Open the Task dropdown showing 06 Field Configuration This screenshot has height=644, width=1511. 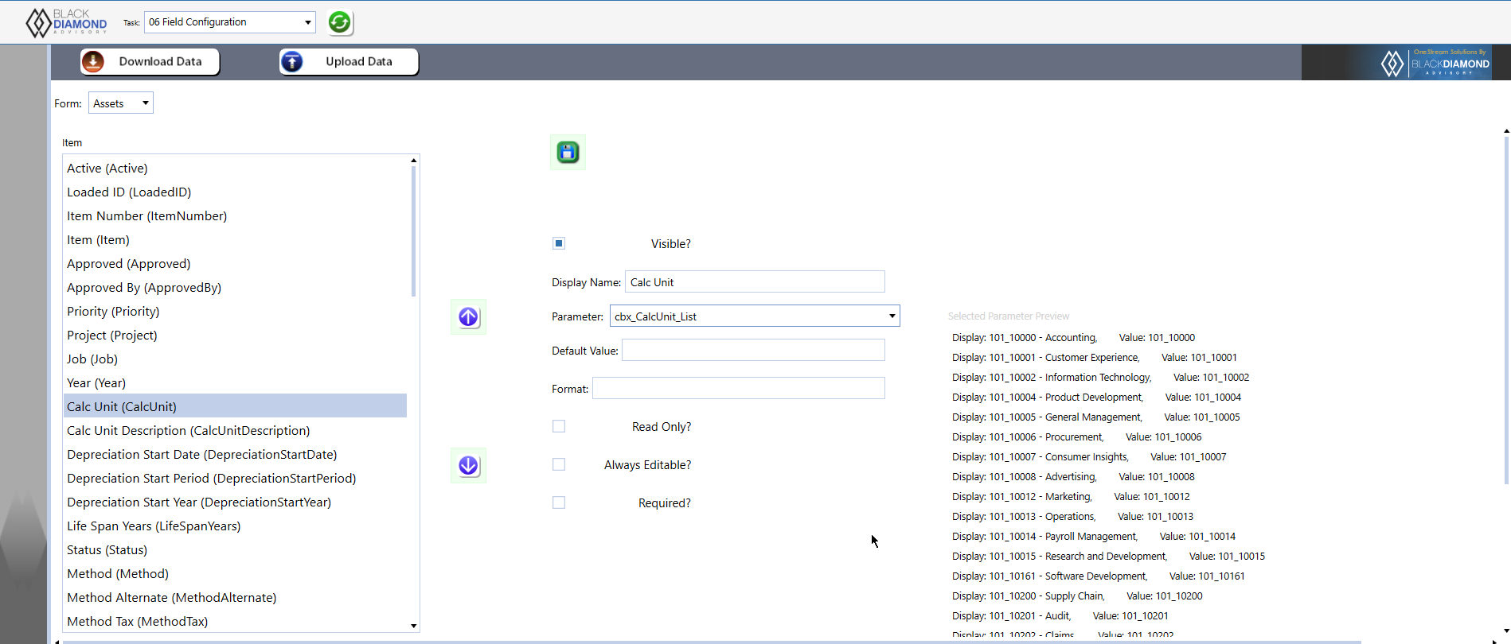[229, 22]
